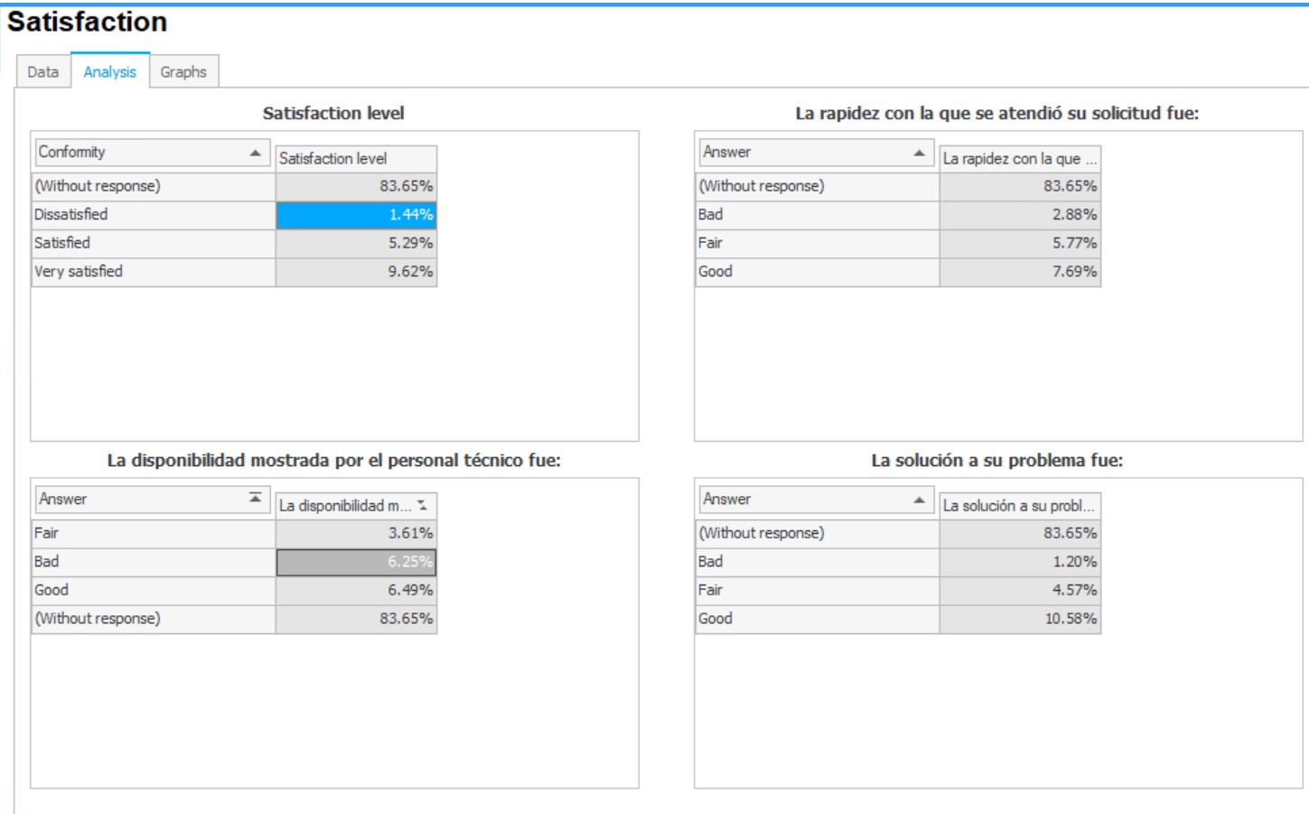Click the 'Fair' row in the solución table
This screenshot has height=814, width=1309.
(817, 591)
